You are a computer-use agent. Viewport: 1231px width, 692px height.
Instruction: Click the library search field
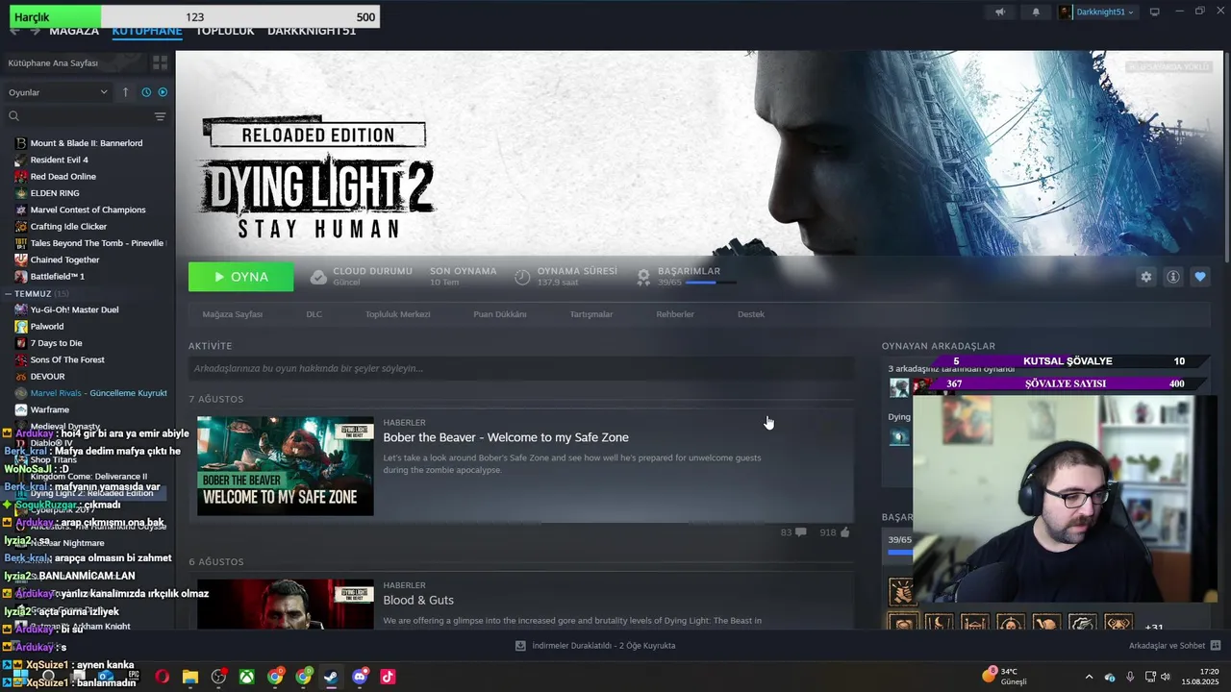click(x=77, y=116)
